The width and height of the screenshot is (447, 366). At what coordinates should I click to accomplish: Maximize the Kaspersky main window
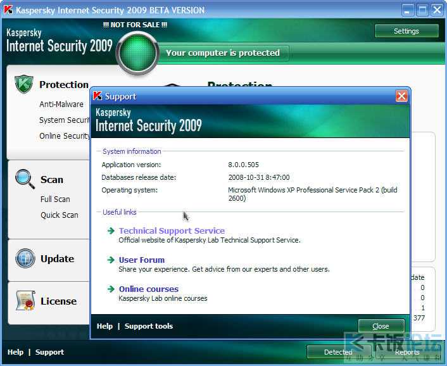point(422,11)
